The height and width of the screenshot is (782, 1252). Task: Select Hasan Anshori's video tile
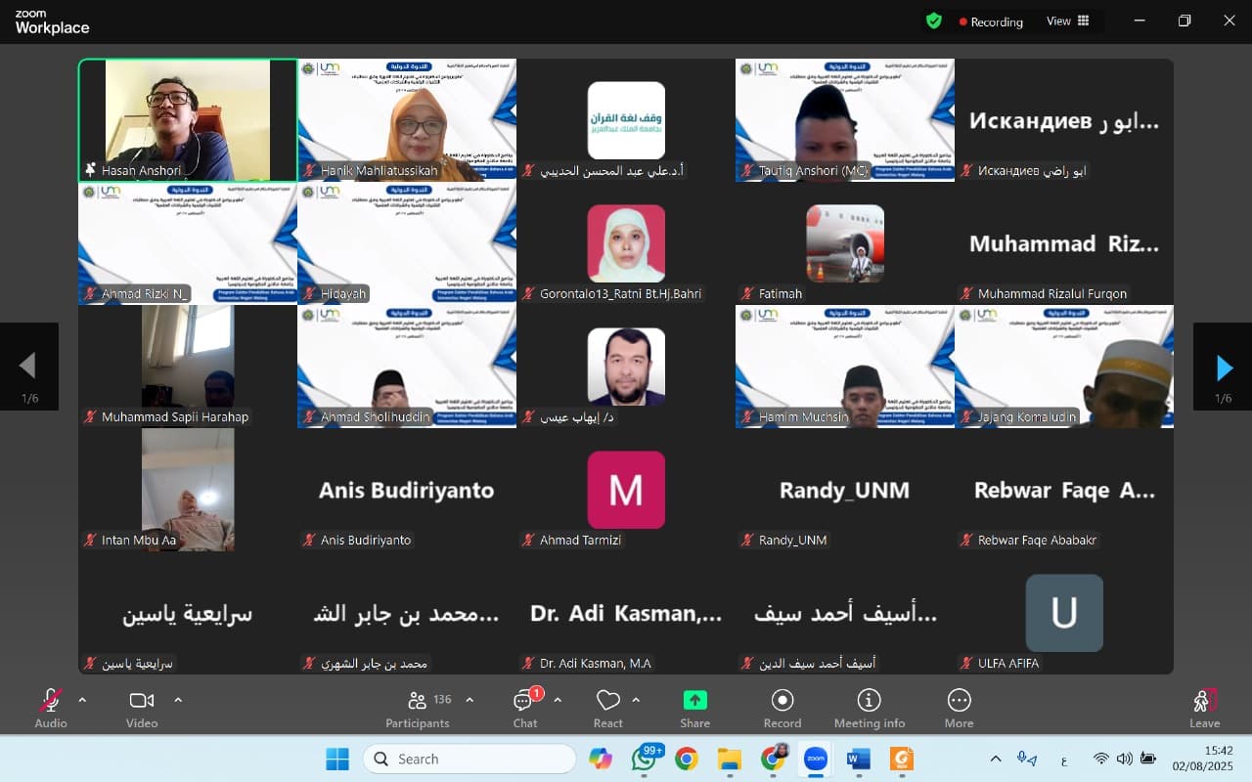(x=188, y=119)
